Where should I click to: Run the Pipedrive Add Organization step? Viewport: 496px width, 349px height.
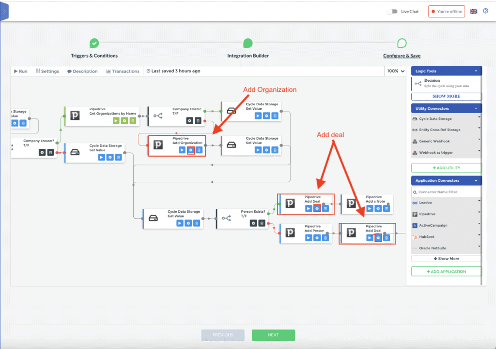coord(182,150)
